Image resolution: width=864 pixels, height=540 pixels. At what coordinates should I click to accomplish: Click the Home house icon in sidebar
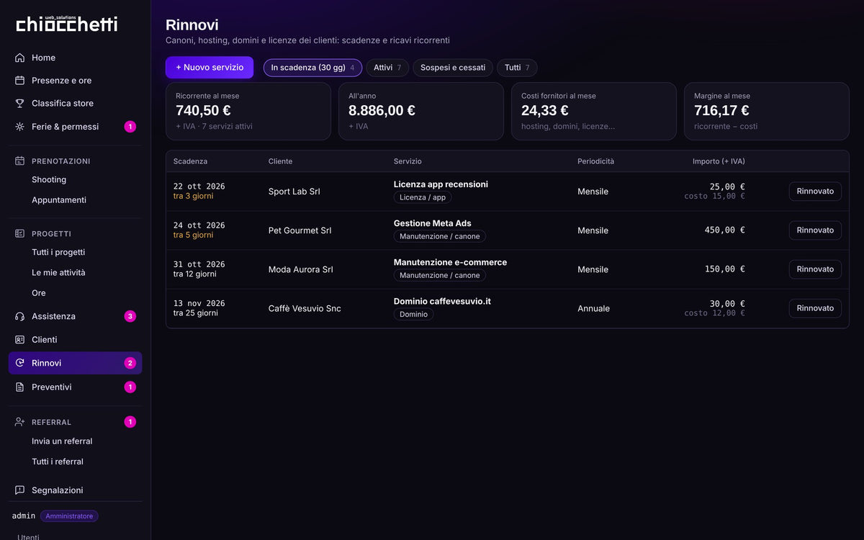[x=19, y=58]
